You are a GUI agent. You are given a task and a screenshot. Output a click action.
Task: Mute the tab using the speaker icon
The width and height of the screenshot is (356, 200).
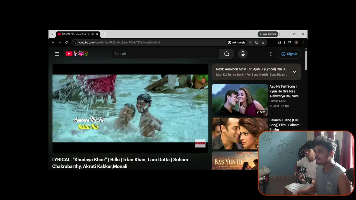pos(92,34)
